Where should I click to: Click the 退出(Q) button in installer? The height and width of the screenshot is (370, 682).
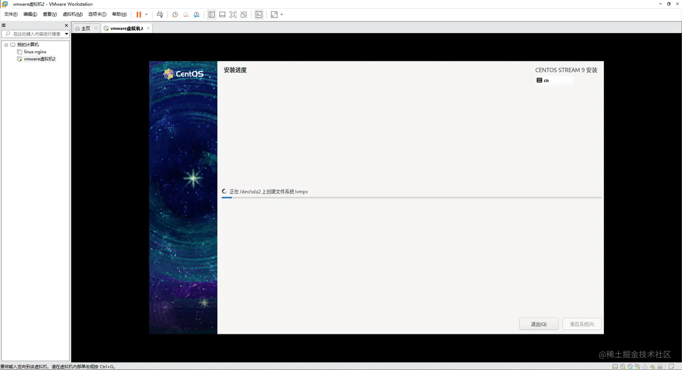[x=539, y=324]
